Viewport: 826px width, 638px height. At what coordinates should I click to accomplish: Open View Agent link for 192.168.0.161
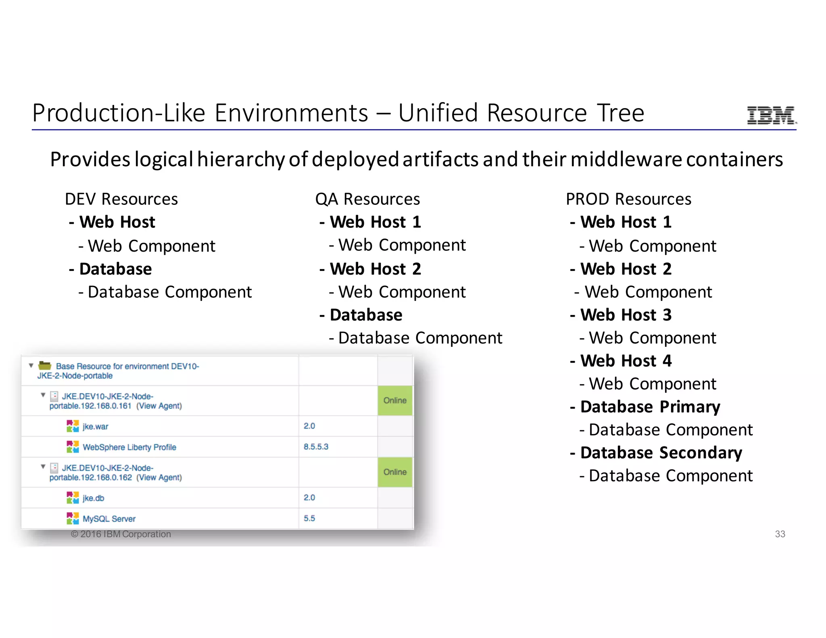159,406
